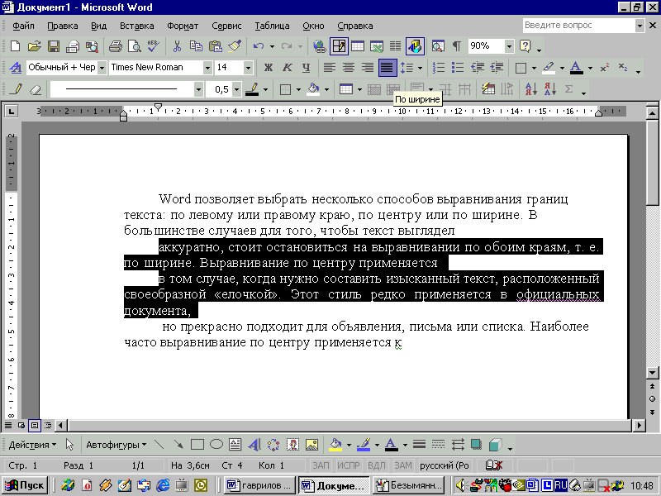
Task: Toggle the numbered list
Action: pyautogui.click(x=439, y=68)
